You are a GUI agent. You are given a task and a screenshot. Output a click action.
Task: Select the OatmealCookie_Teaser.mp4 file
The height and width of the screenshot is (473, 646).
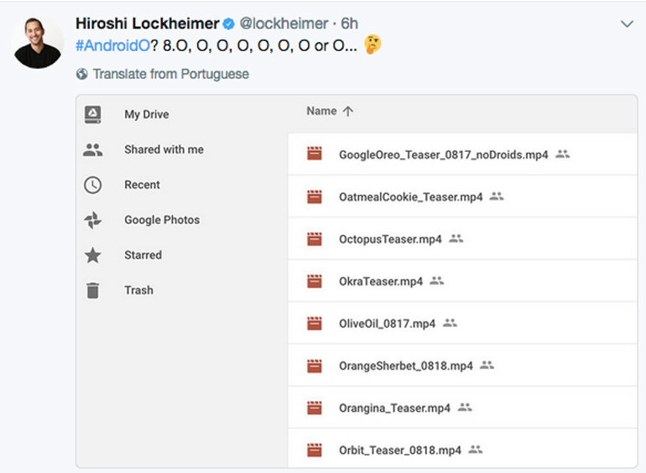[x=410, y=197]
